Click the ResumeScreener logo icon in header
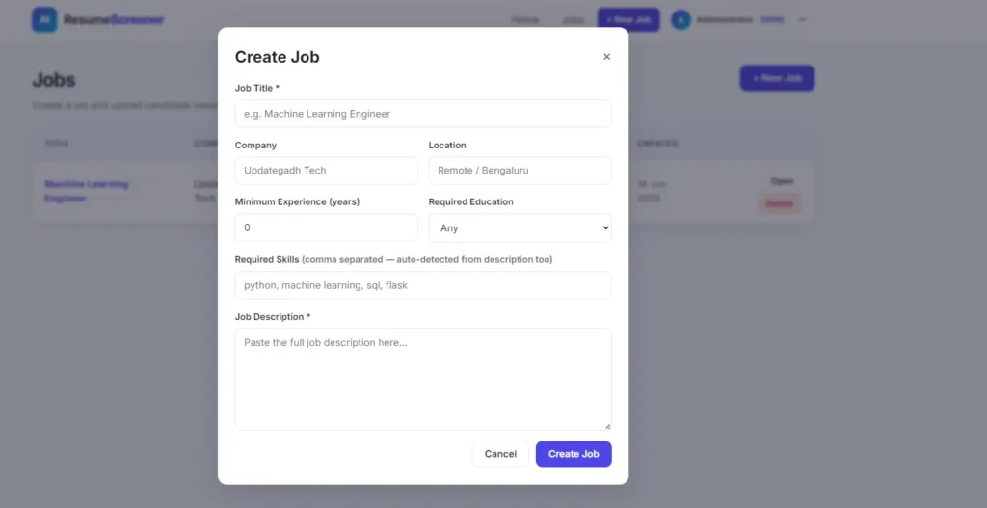Image resolution: width=987 pixels, height=508 pixels. coord(44,20)
